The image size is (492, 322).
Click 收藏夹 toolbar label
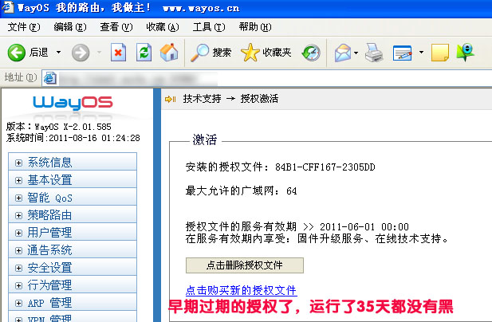point(277,53)
